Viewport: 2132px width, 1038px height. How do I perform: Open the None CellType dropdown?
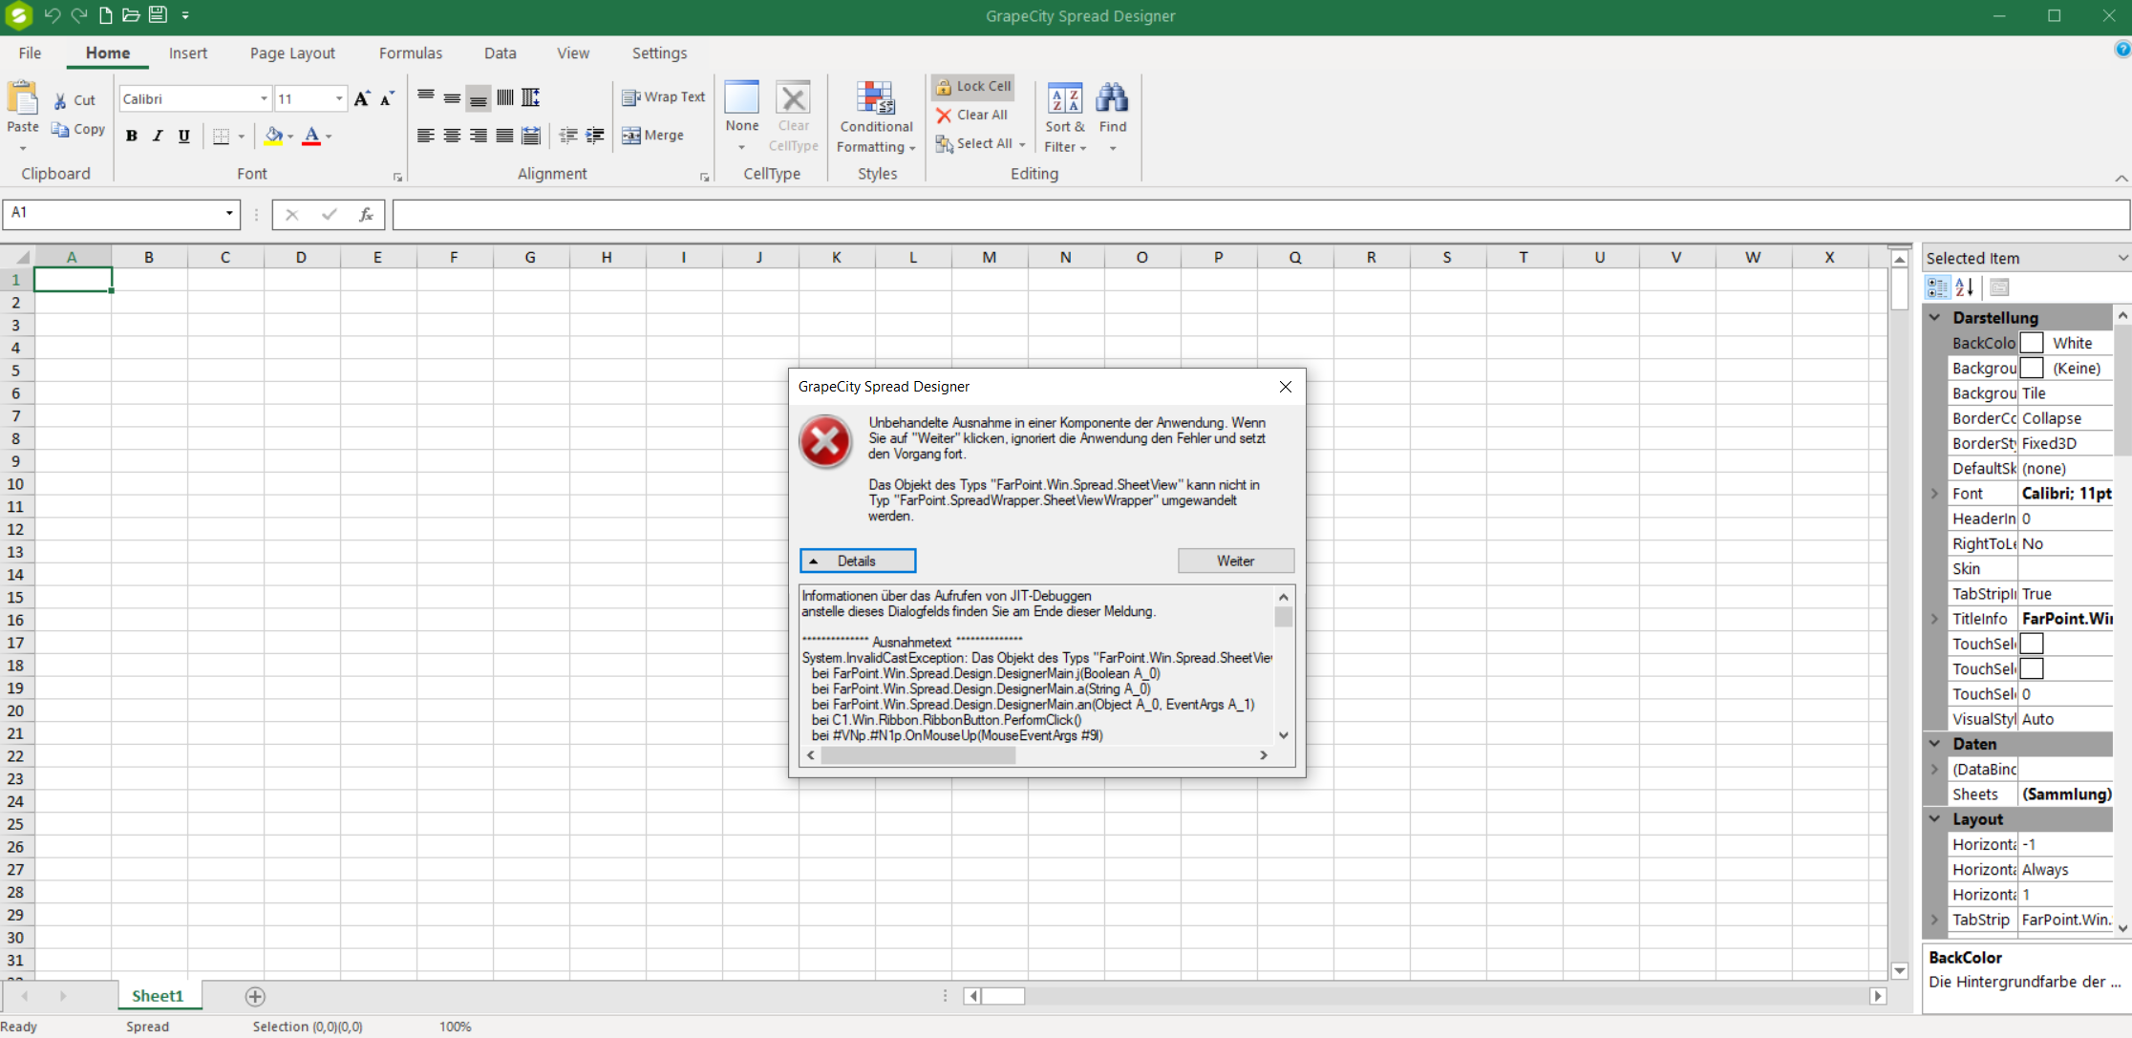click(x=741, y=147)
